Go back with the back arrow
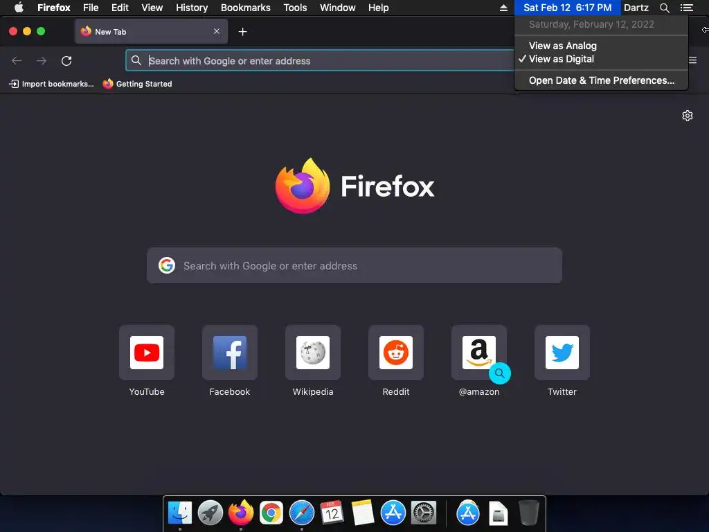This screenshot has width=709, height=532. (x=17, y=61)
